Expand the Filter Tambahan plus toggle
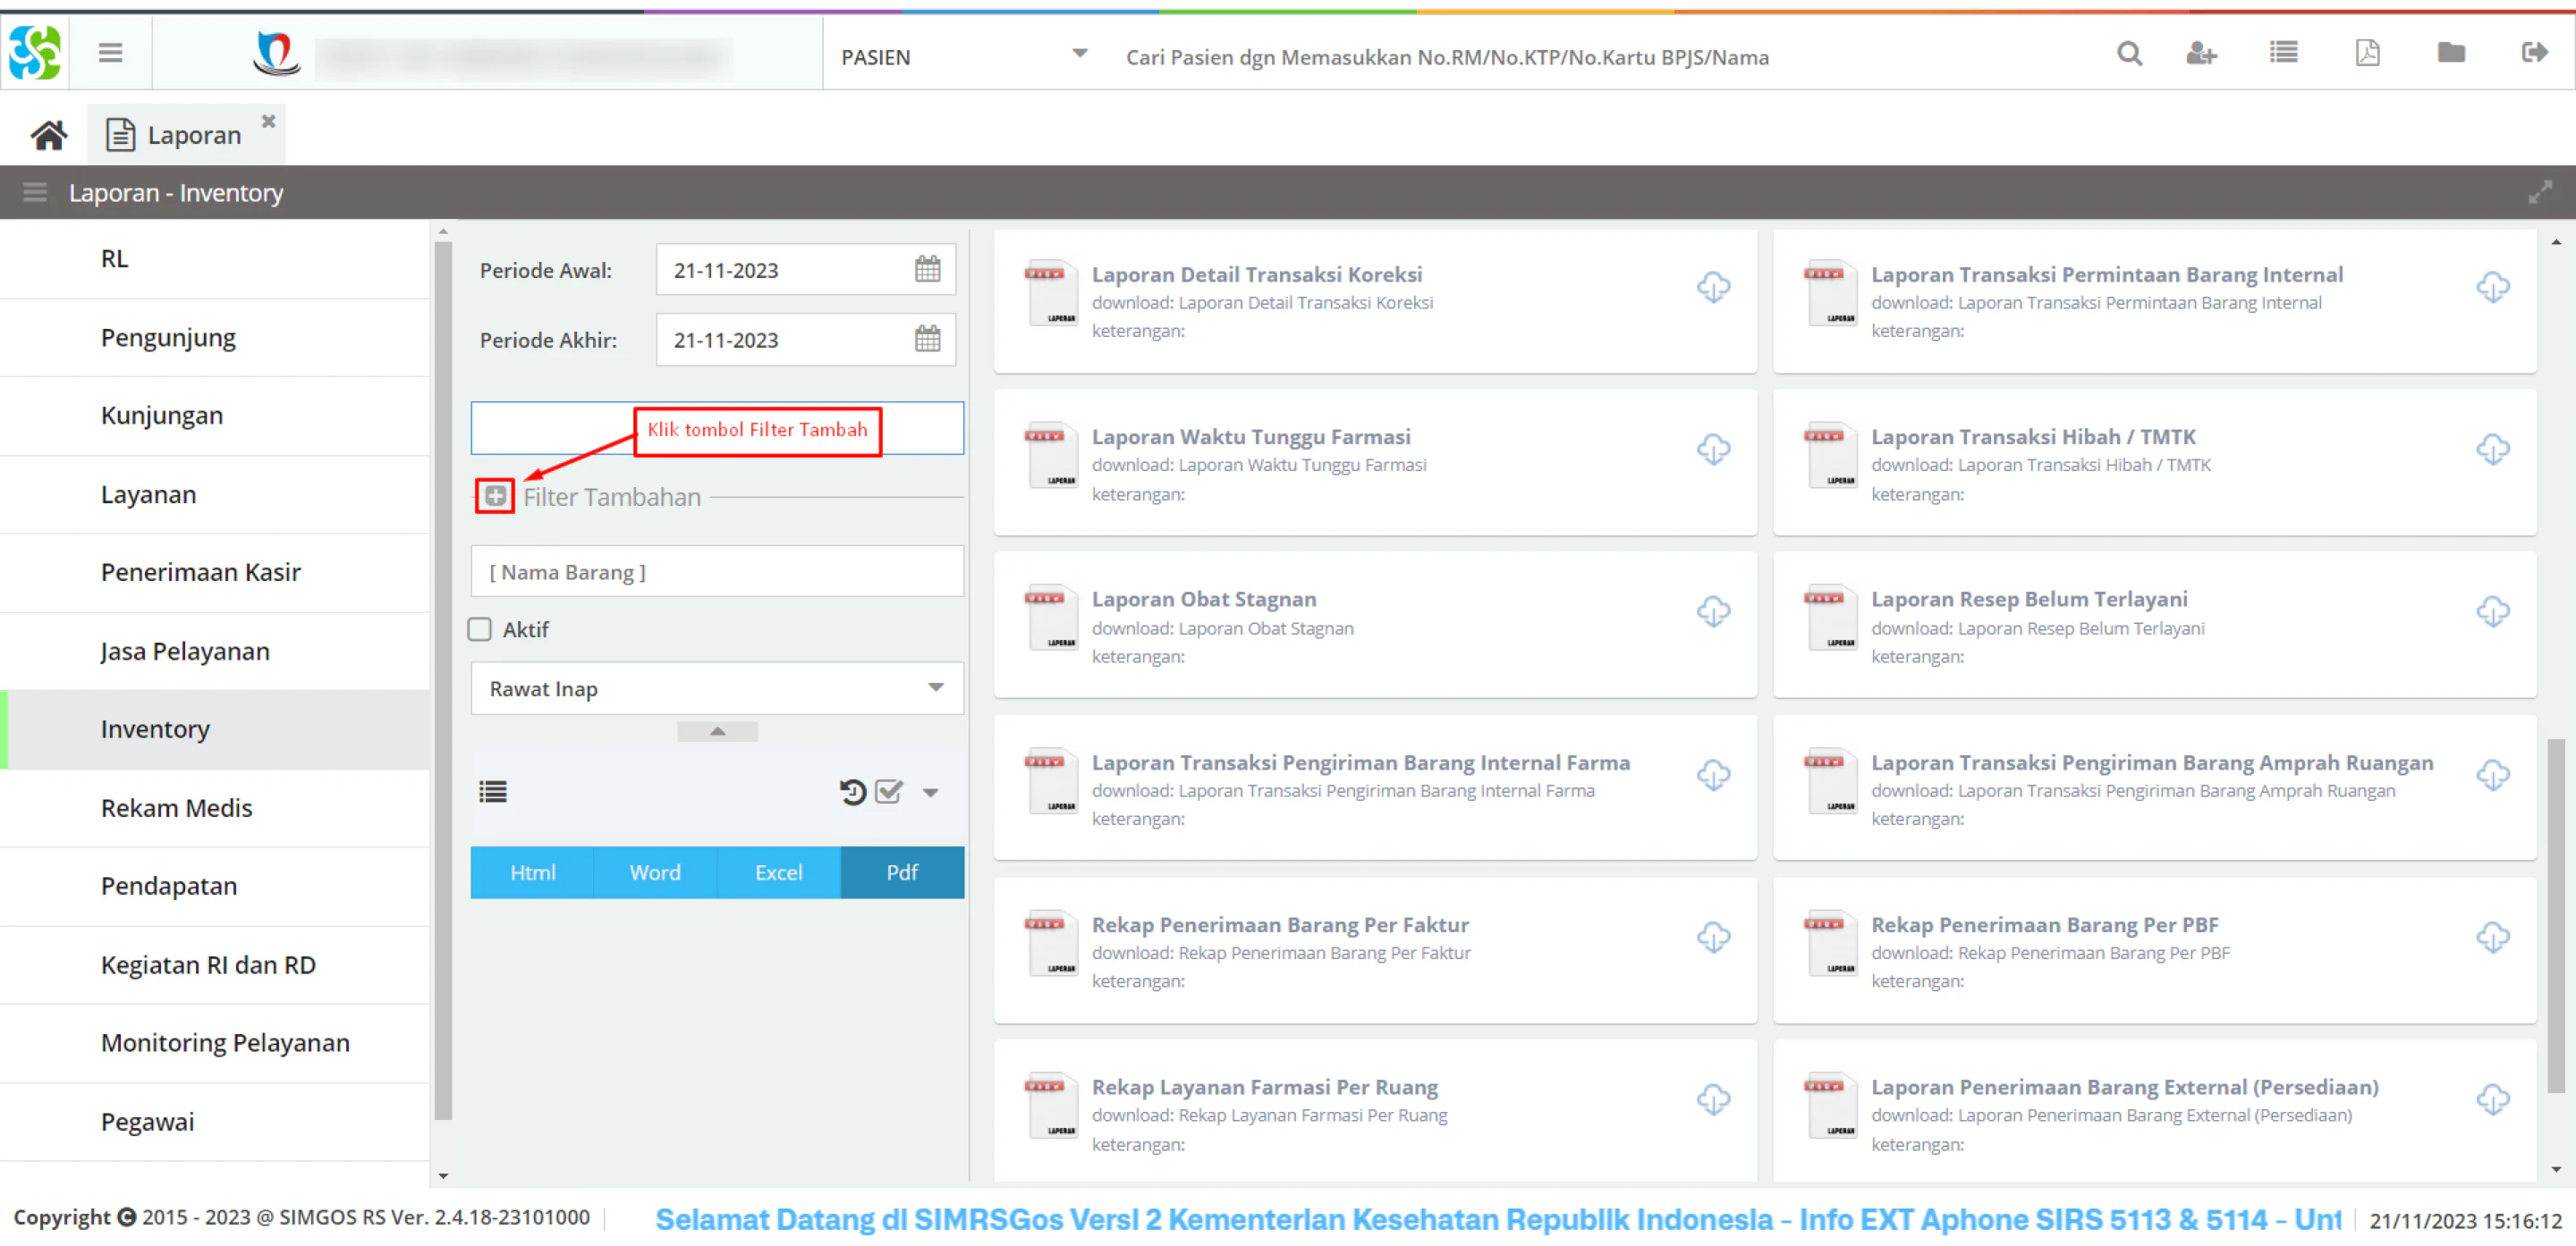 (495, 497)
